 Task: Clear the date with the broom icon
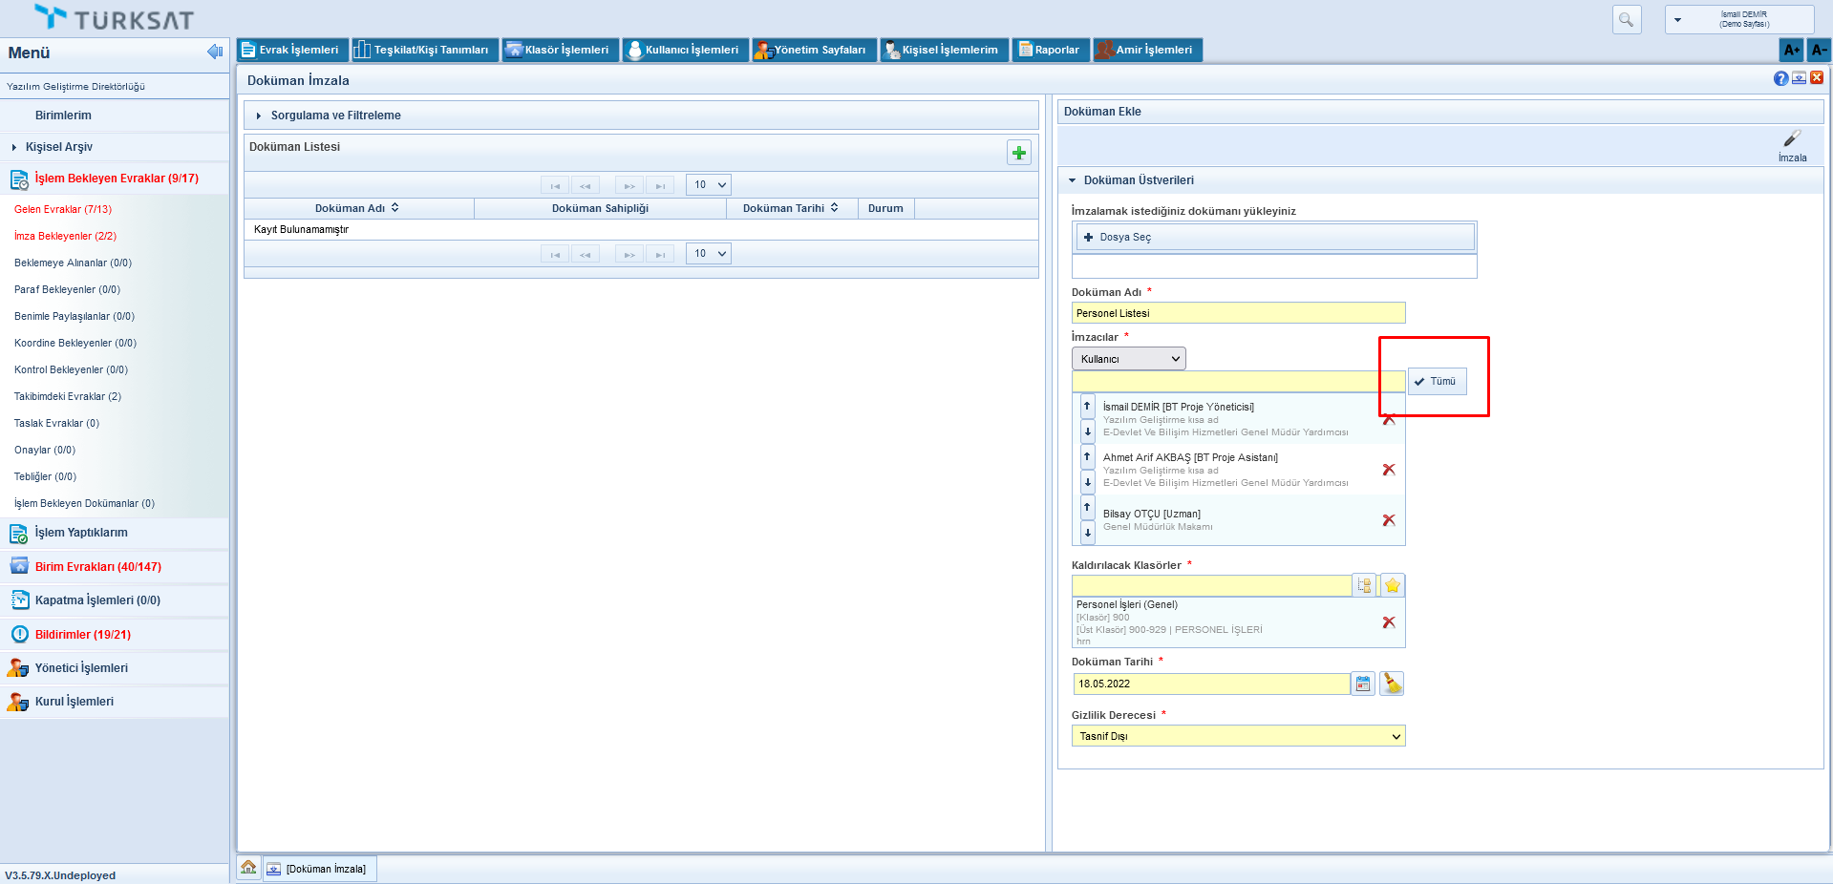point(1392,684)
